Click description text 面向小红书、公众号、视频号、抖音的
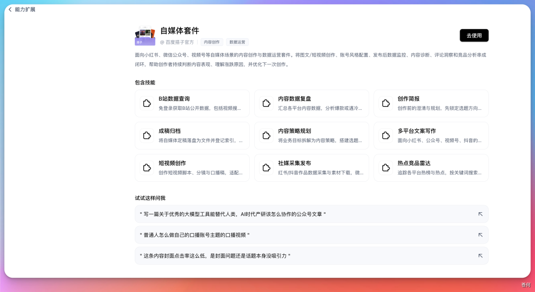Screen dimensions: 535x292 click(439, 141)
